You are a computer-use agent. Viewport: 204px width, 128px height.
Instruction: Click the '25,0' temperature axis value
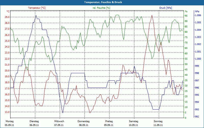tap(7, 41)
